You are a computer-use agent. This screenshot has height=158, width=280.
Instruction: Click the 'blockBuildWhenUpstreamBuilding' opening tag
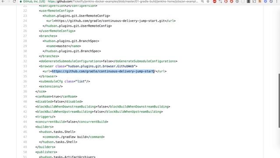(x=64, y=111)
